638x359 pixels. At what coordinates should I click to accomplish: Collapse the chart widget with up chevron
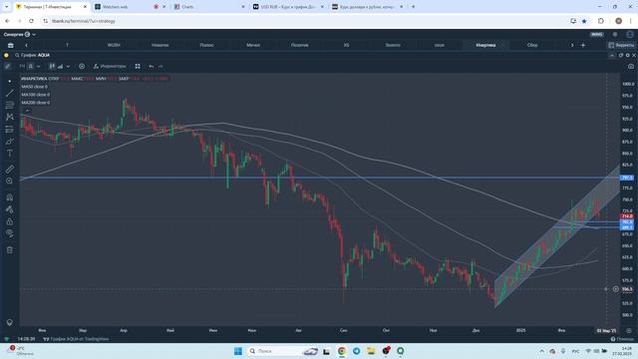(x=612, y=55)
